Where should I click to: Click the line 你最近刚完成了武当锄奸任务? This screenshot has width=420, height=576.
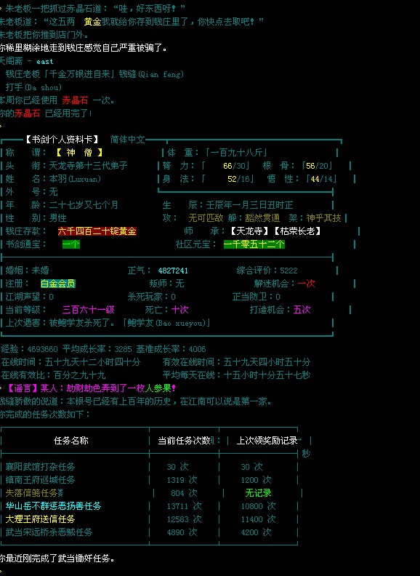[57, 559]
